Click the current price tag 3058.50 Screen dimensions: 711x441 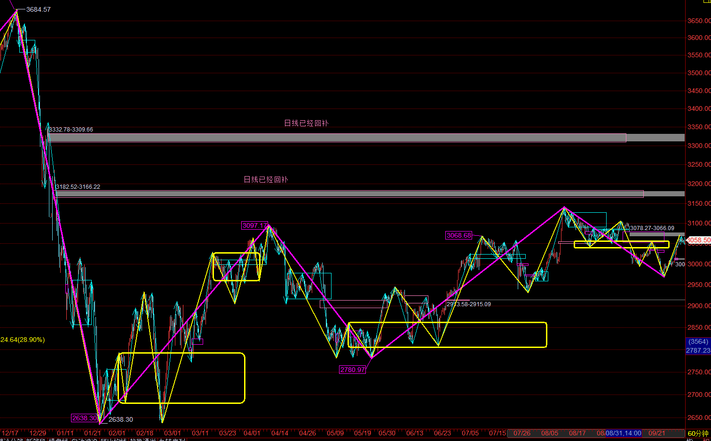tap(699, 240)
